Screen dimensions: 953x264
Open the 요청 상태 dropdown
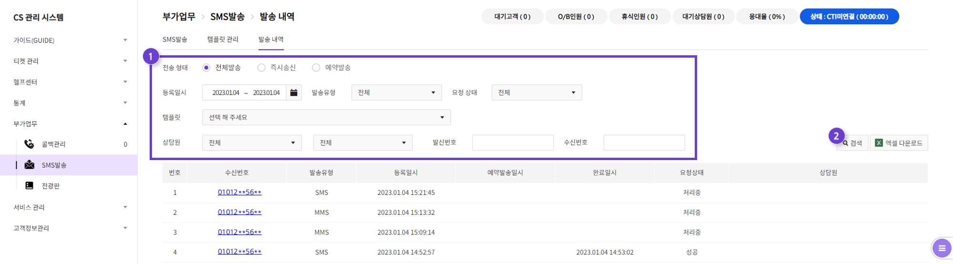pos(536,92)
